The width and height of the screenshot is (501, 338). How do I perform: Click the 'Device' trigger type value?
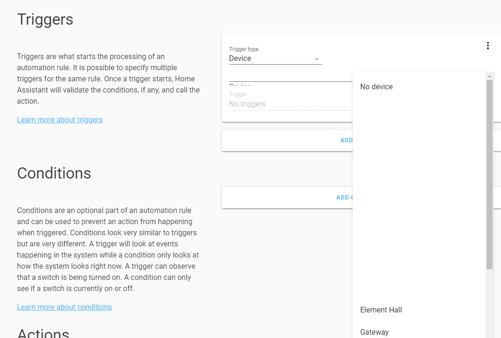pyautogui.click(x=240, y=59)
